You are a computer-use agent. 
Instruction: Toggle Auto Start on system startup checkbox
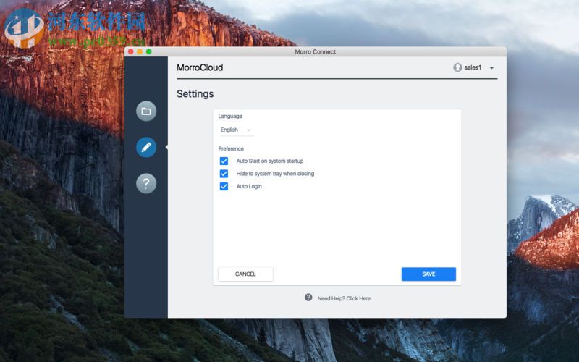click(224, 161)
